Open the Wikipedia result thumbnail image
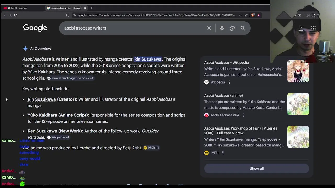Image resolution: width=335 pixels, height=188 pixels. click(298, 71)
